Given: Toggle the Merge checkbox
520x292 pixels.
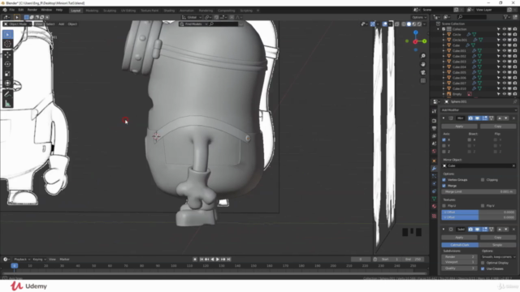Looking at the screenshot, I should tap(444, 186).
